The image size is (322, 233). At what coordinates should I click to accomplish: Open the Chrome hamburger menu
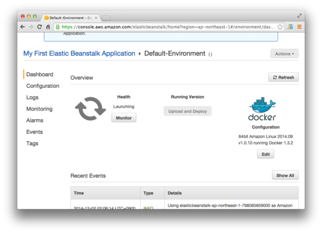[299, 27]
